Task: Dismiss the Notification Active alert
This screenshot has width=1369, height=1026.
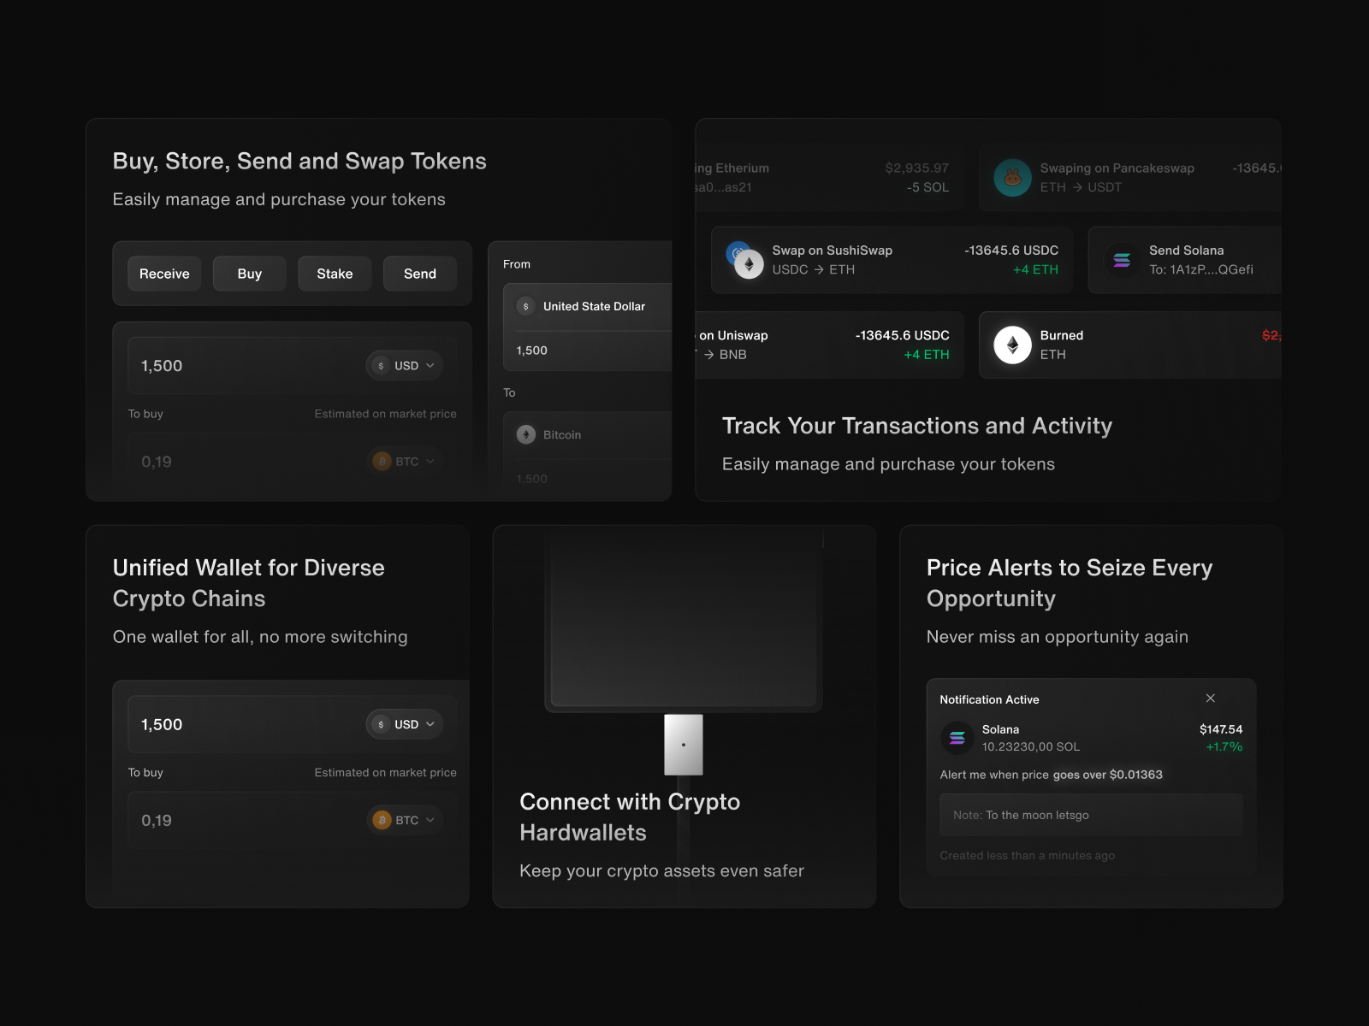Action: (x=1211, y=699)
